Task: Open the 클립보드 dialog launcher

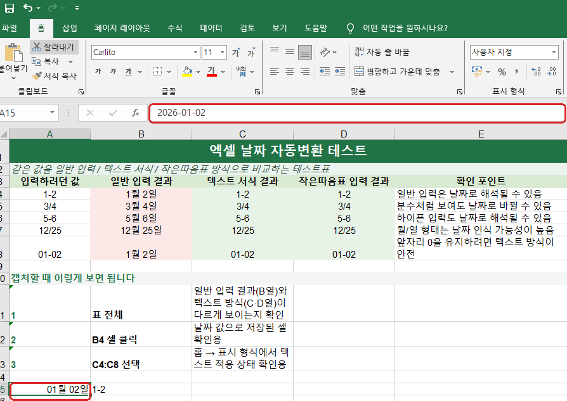Action: [x=81, y=92]
